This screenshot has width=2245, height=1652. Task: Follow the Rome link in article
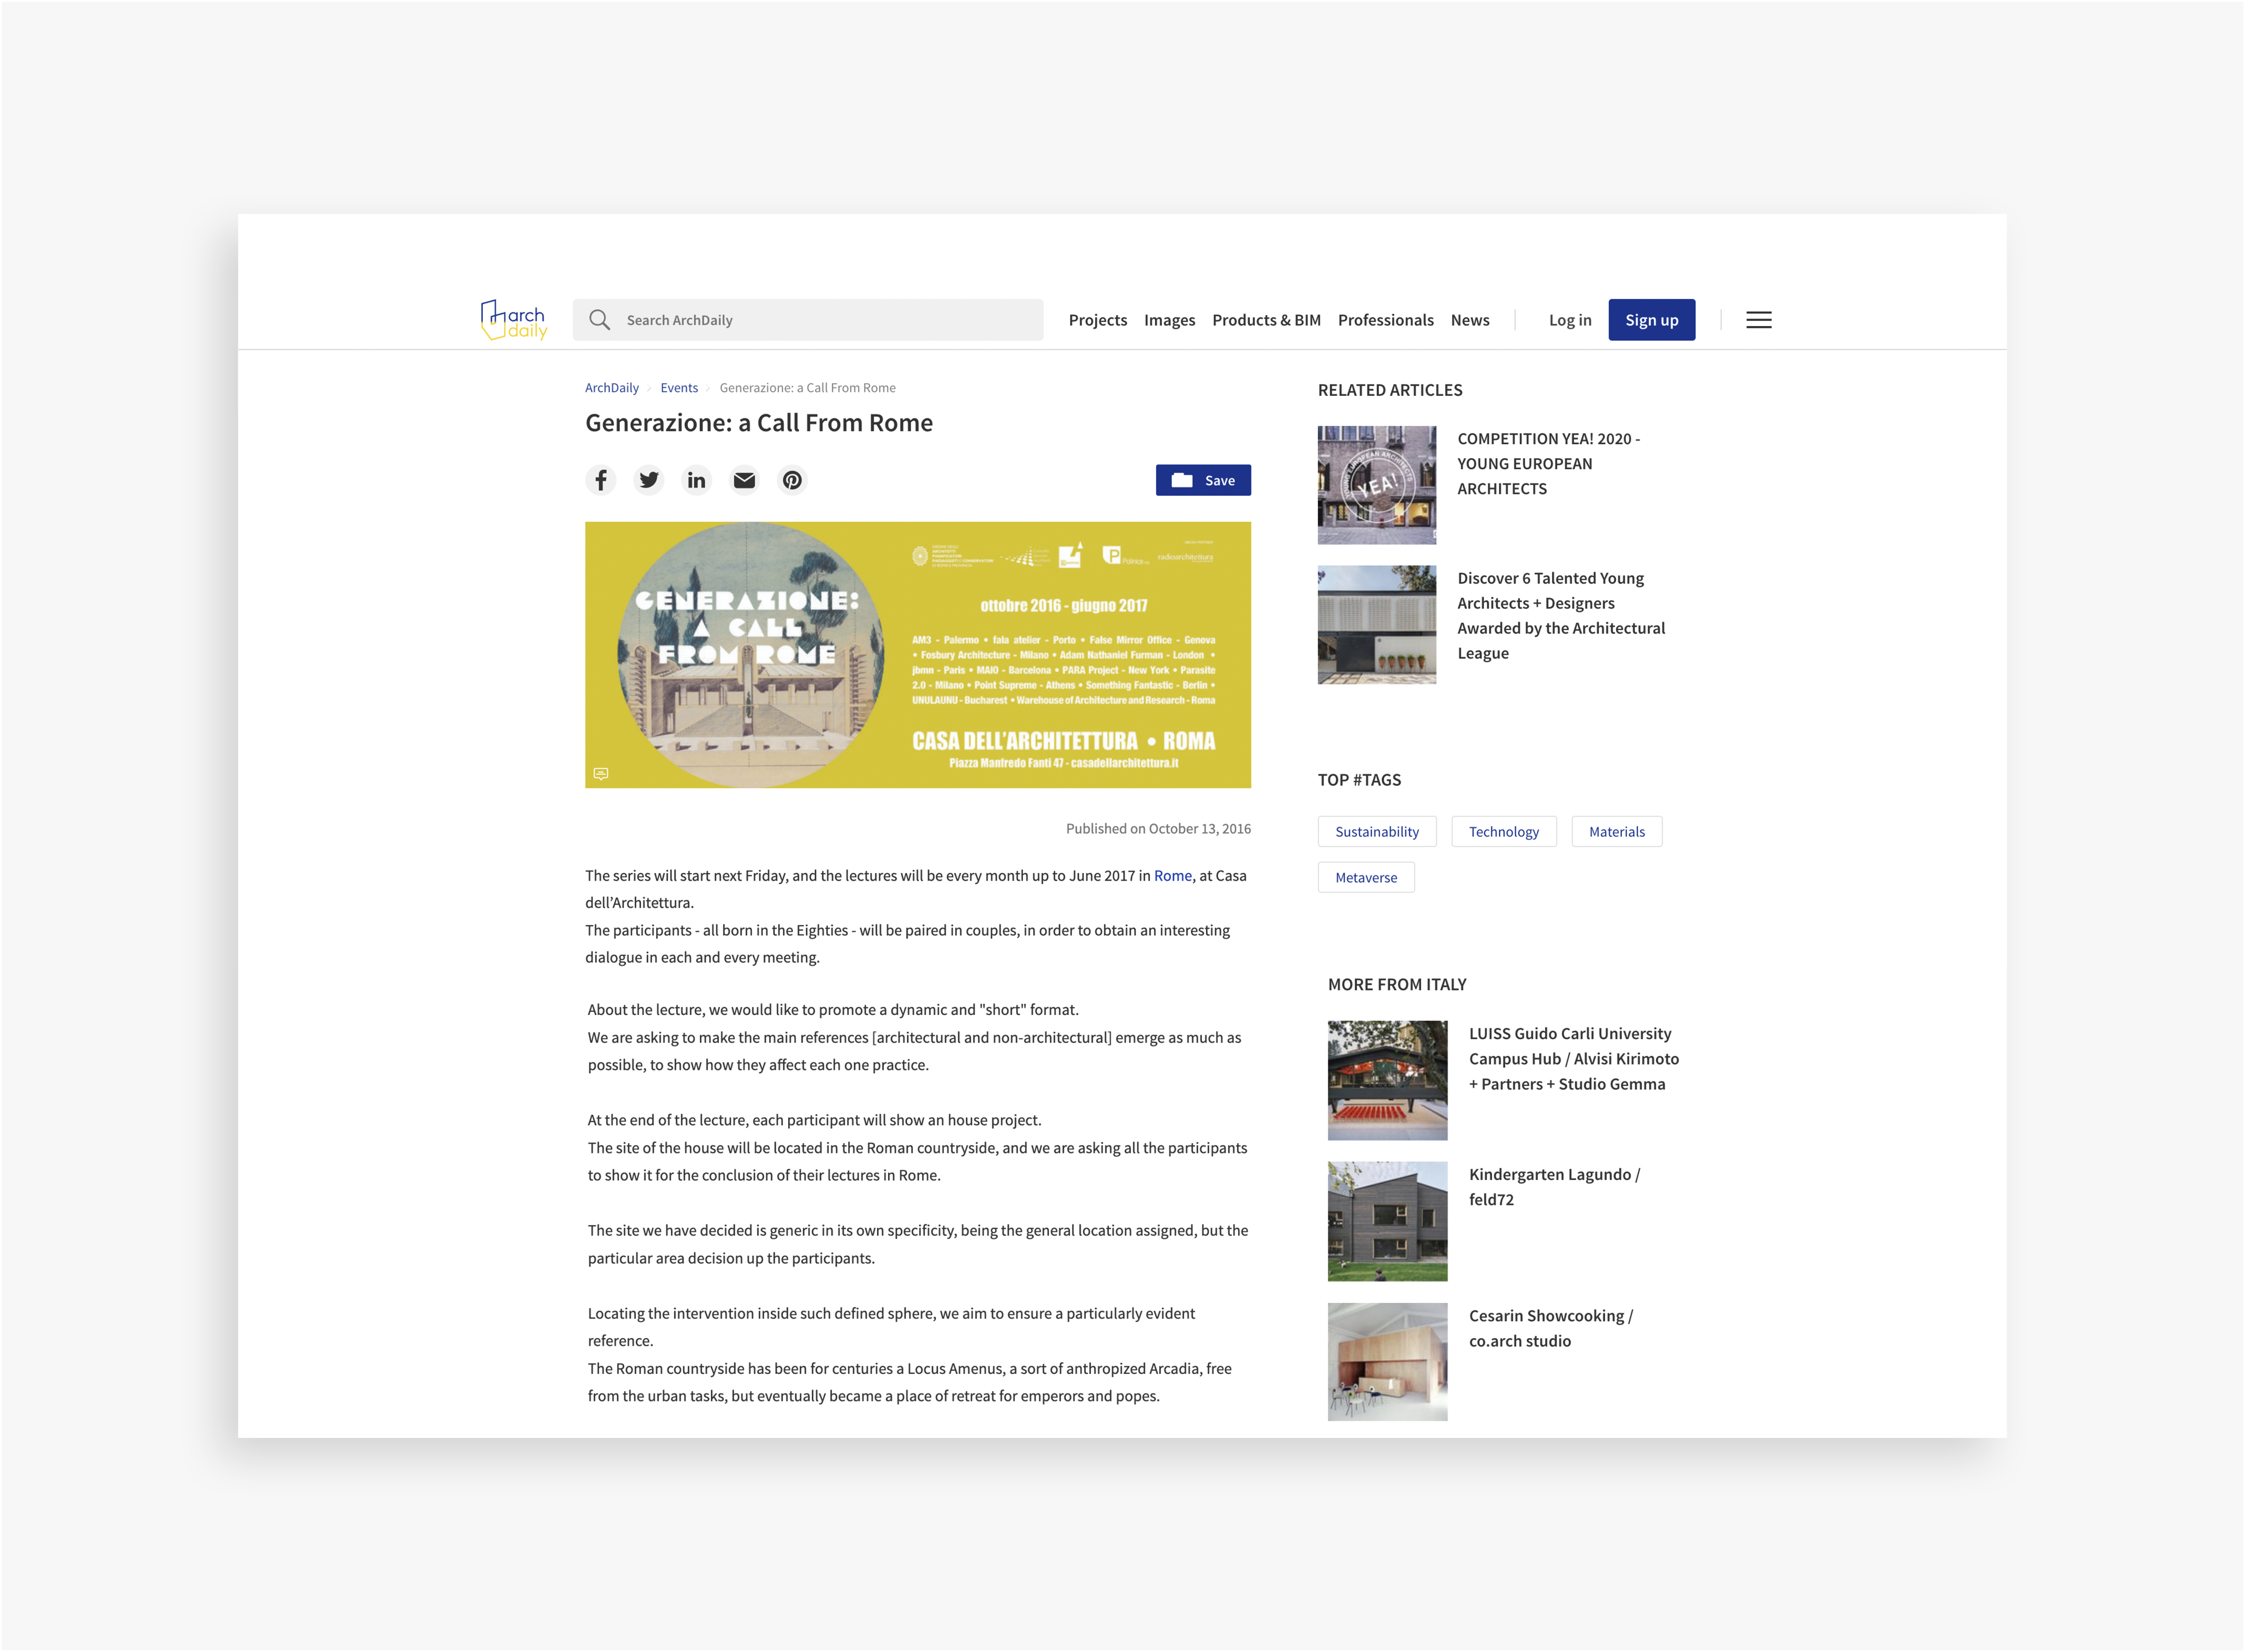coord(1172,875)
